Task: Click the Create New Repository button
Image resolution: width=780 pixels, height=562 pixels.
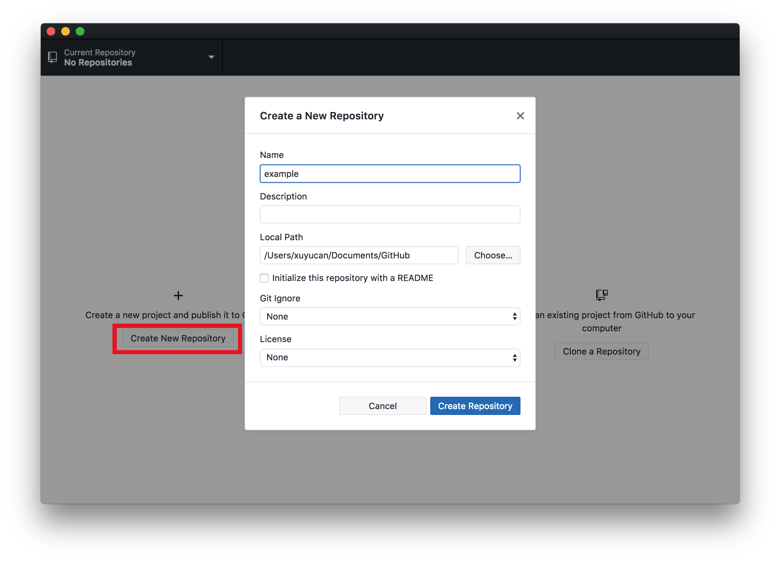Action: pos(178,339)
